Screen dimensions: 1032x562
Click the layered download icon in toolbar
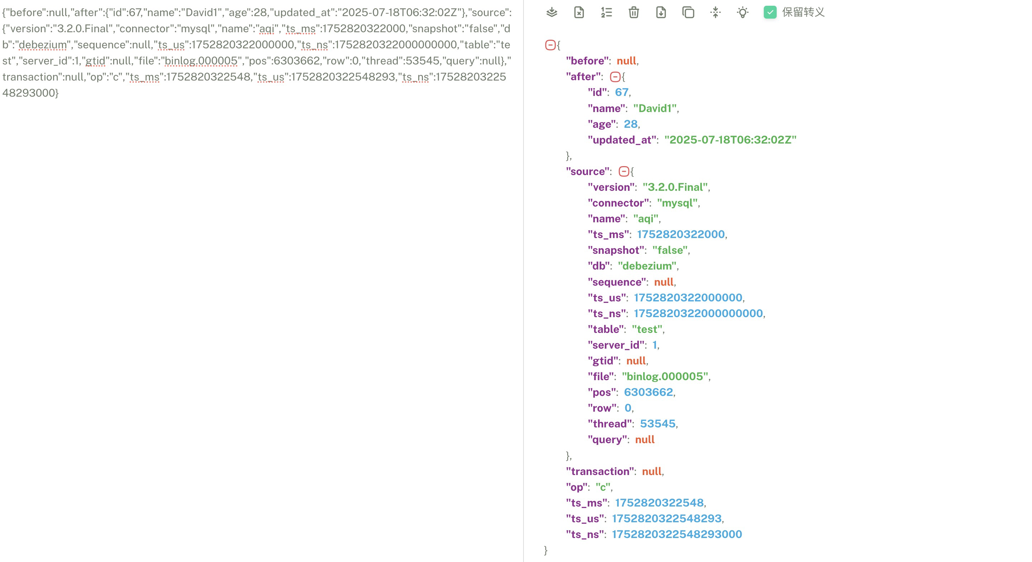[552, 13]
